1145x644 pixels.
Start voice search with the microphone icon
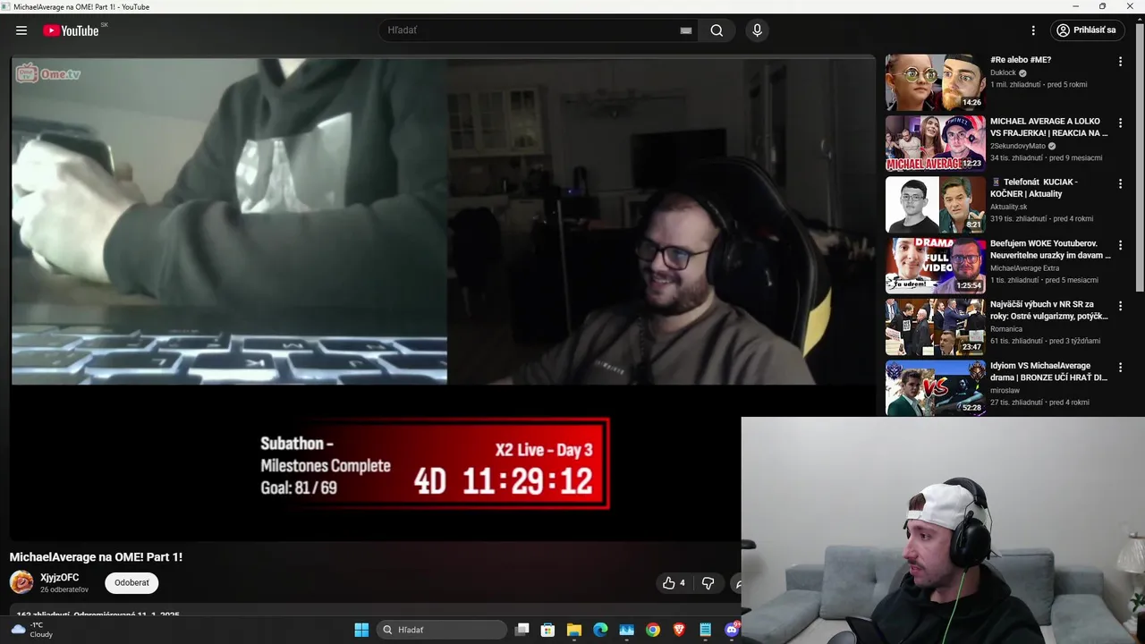coord(758,30)
